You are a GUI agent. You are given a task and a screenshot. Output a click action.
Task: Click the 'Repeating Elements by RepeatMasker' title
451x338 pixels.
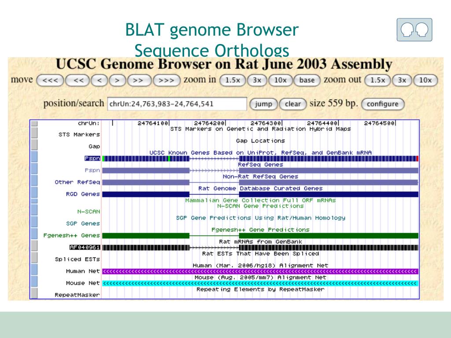pyautogui.click(x=260, y=289)
